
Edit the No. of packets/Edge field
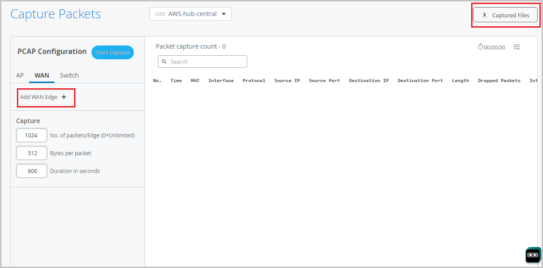[31, 135]
